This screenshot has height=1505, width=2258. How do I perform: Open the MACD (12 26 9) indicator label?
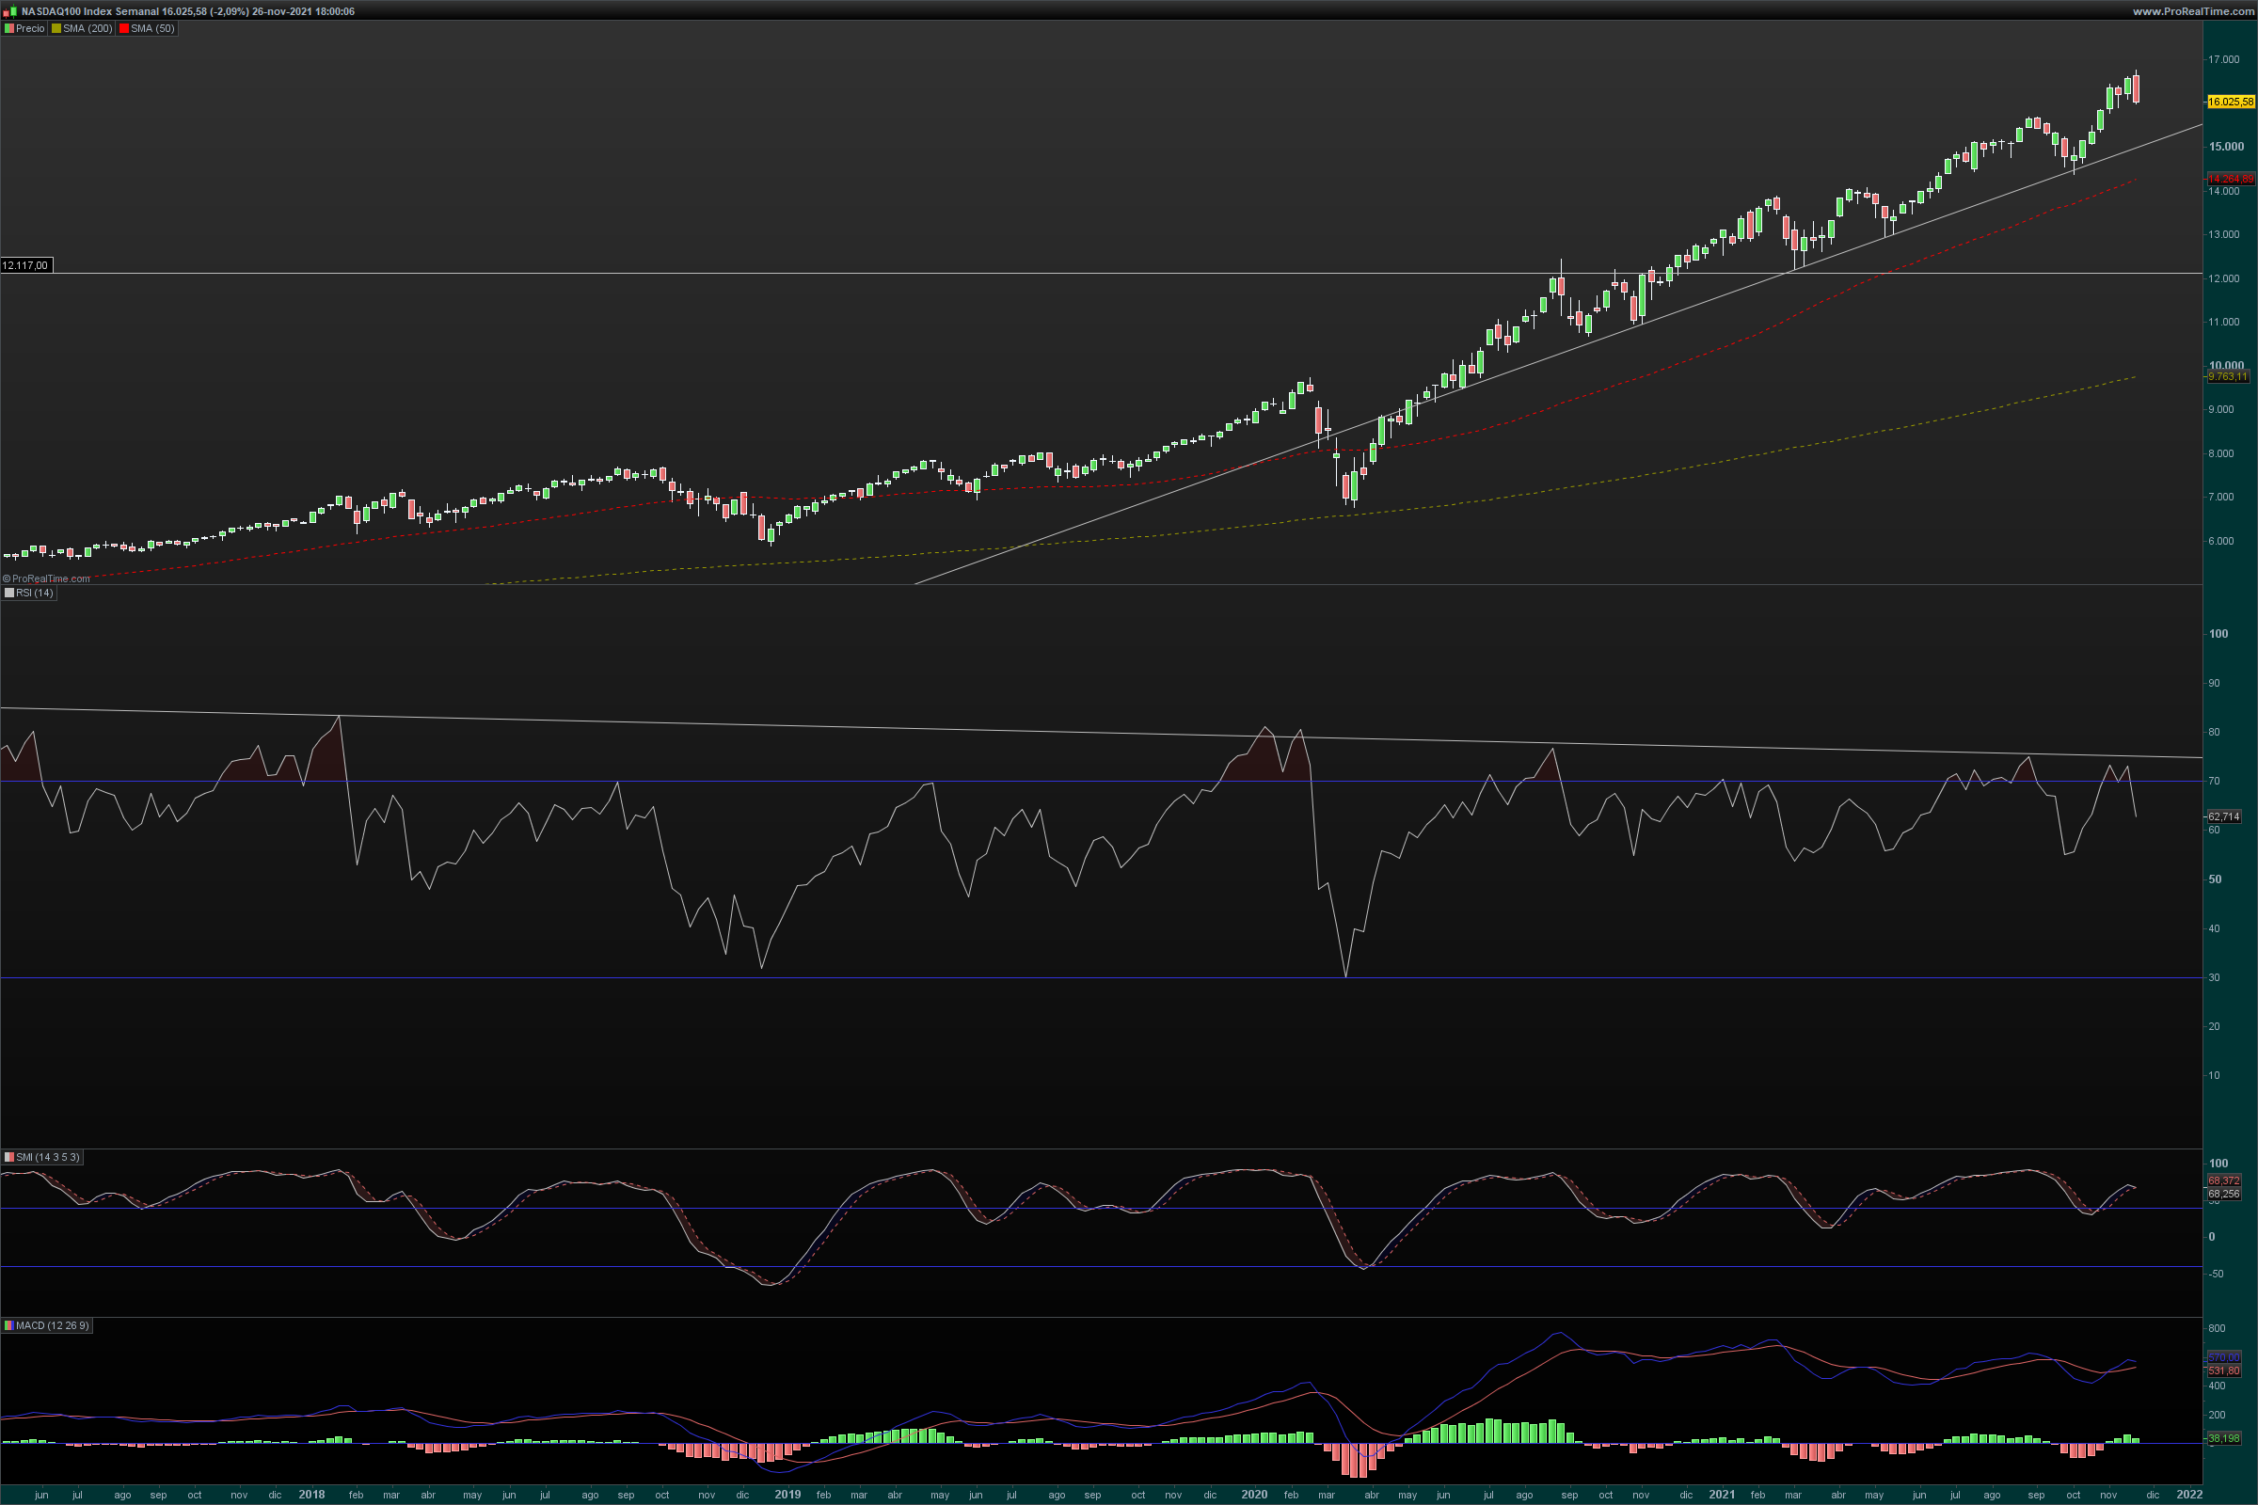coord(52,1325)
